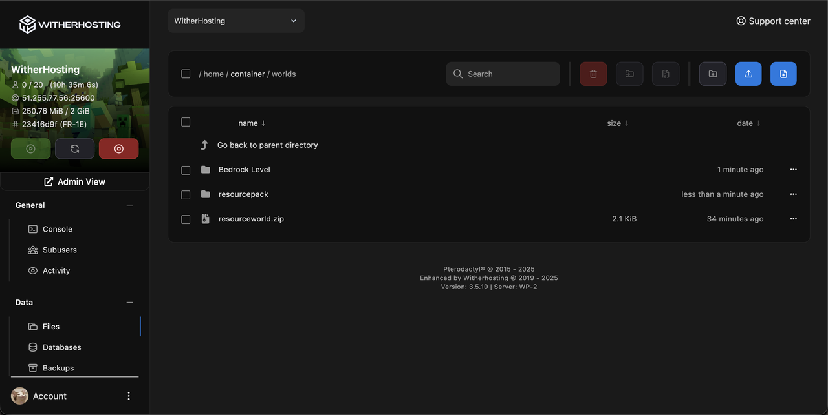Sort files by size column
828x415 pixels.
click(618, 123)
